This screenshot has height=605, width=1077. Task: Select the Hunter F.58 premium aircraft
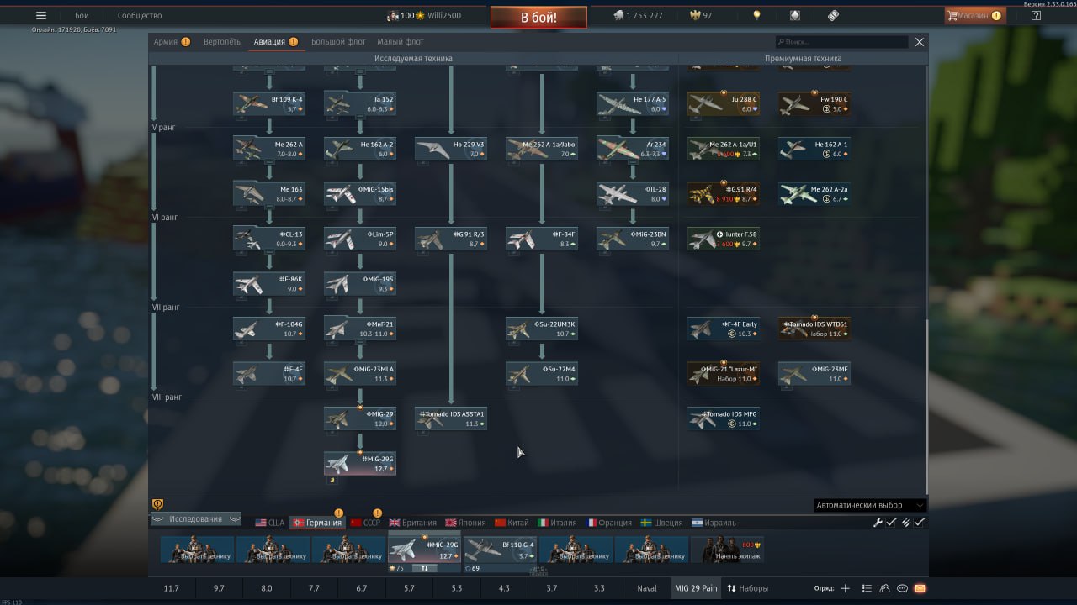pyautogui.click(x=723, y=239)
